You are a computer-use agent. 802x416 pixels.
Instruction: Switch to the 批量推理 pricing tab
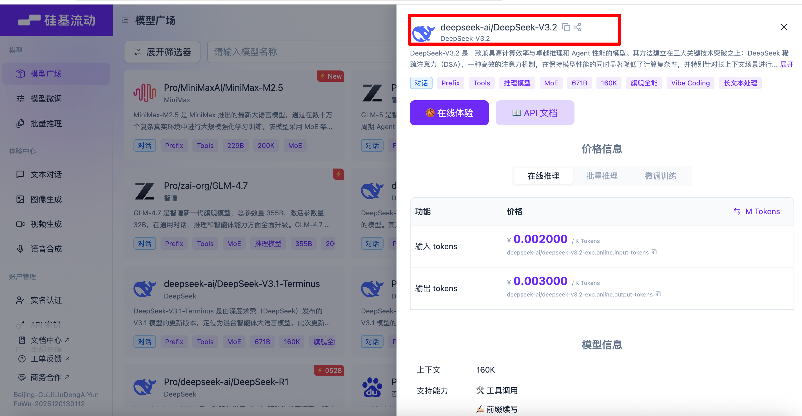[x=601, y=176]
